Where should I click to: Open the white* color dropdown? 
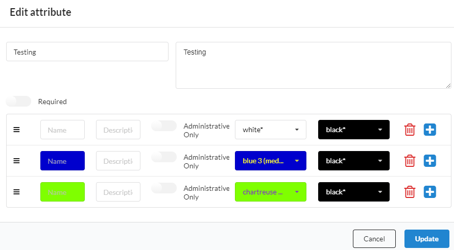[270, 130]
